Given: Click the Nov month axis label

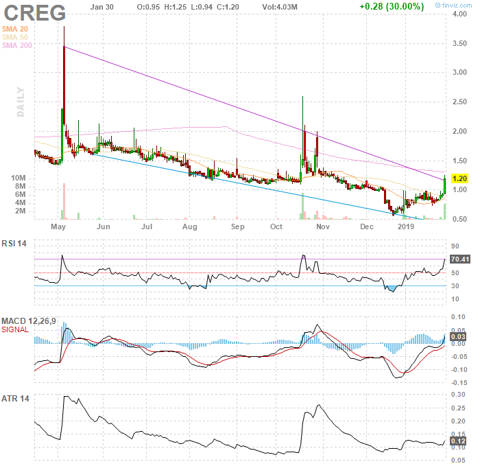Looking at the screenshot, I should 323,226.
